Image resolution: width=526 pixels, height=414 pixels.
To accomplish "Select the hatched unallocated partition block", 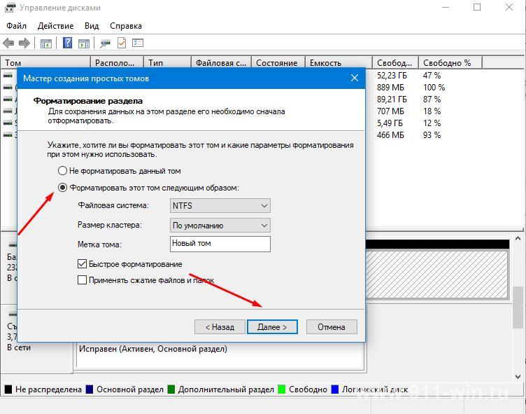I will tap(437, 275).
